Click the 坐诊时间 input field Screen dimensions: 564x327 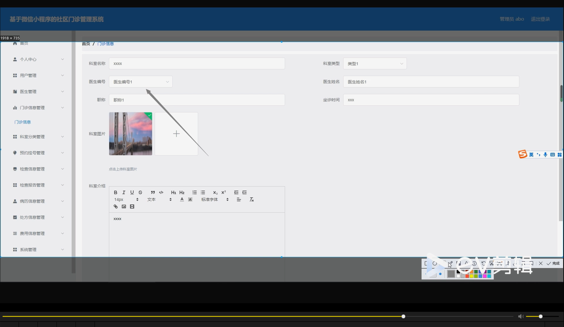pos(431,100)
